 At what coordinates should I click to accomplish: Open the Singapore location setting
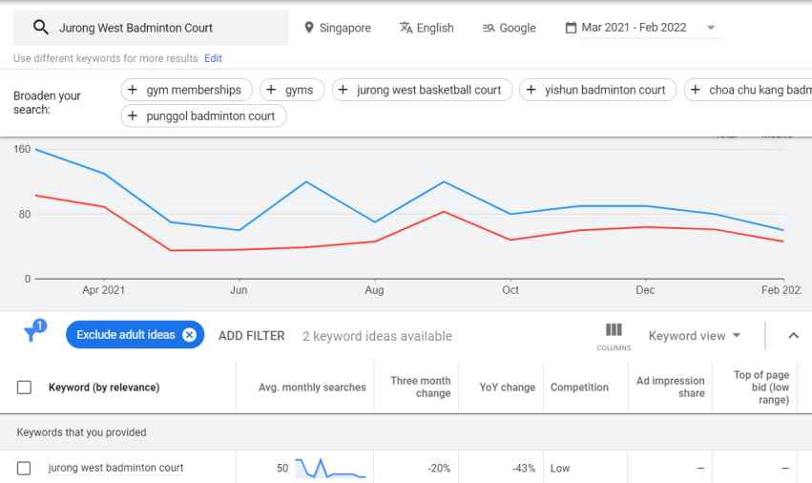pyautogui.click(x=338, y=28)
